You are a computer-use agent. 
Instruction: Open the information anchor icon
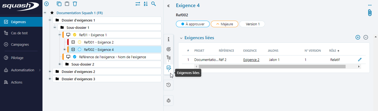pos(169,39)
